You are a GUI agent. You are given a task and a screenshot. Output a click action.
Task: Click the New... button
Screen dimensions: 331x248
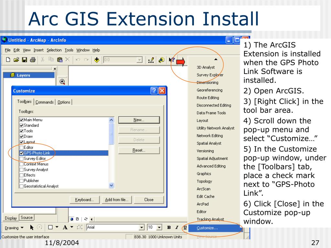tap(139, 120)
